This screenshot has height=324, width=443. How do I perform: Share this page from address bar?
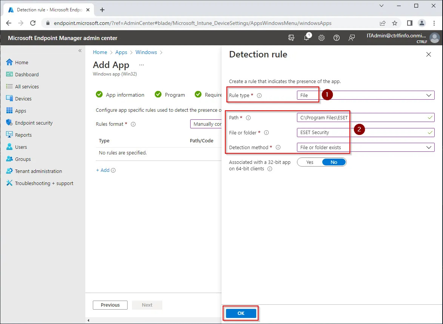[x=383, y=23]
